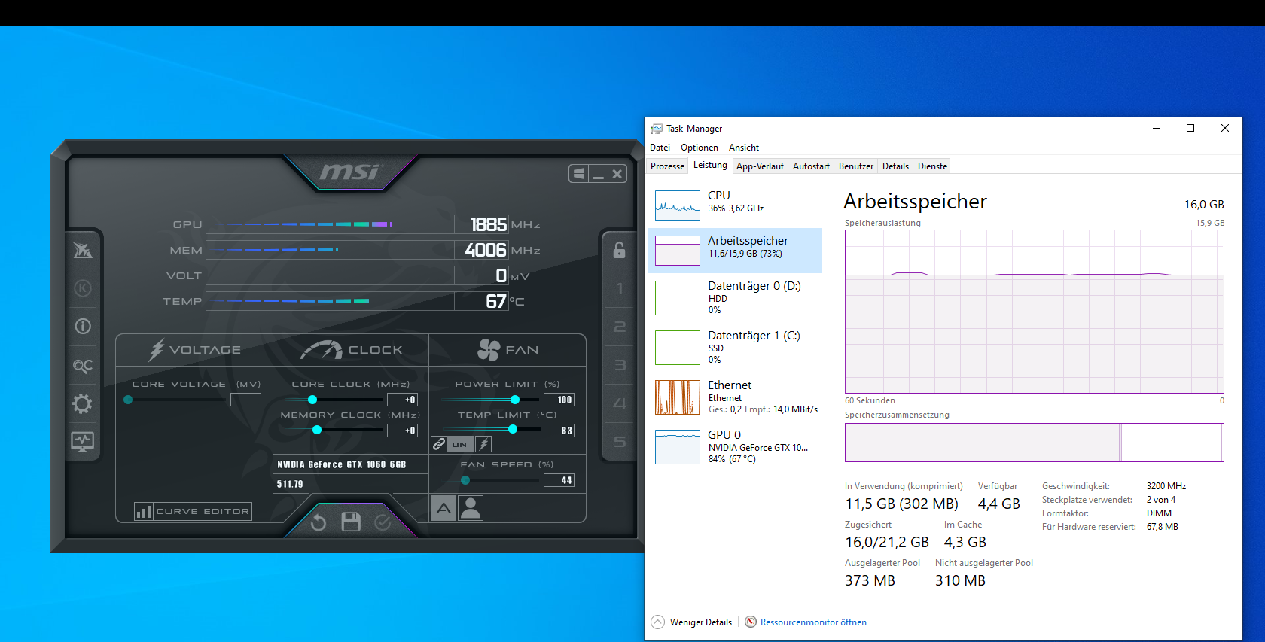Minimize the Task-Manager window
1265x642 pixels.
(1156, 129)
